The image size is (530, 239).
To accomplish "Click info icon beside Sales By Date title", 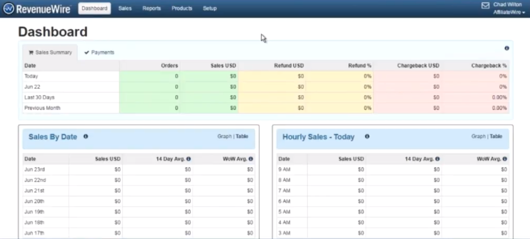I will [x=86, y=137].
